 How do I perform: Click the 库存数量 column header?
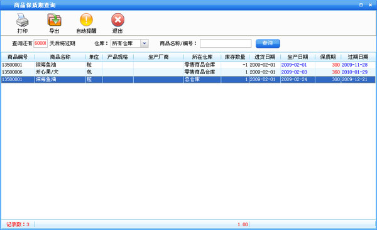coord(235,57)
